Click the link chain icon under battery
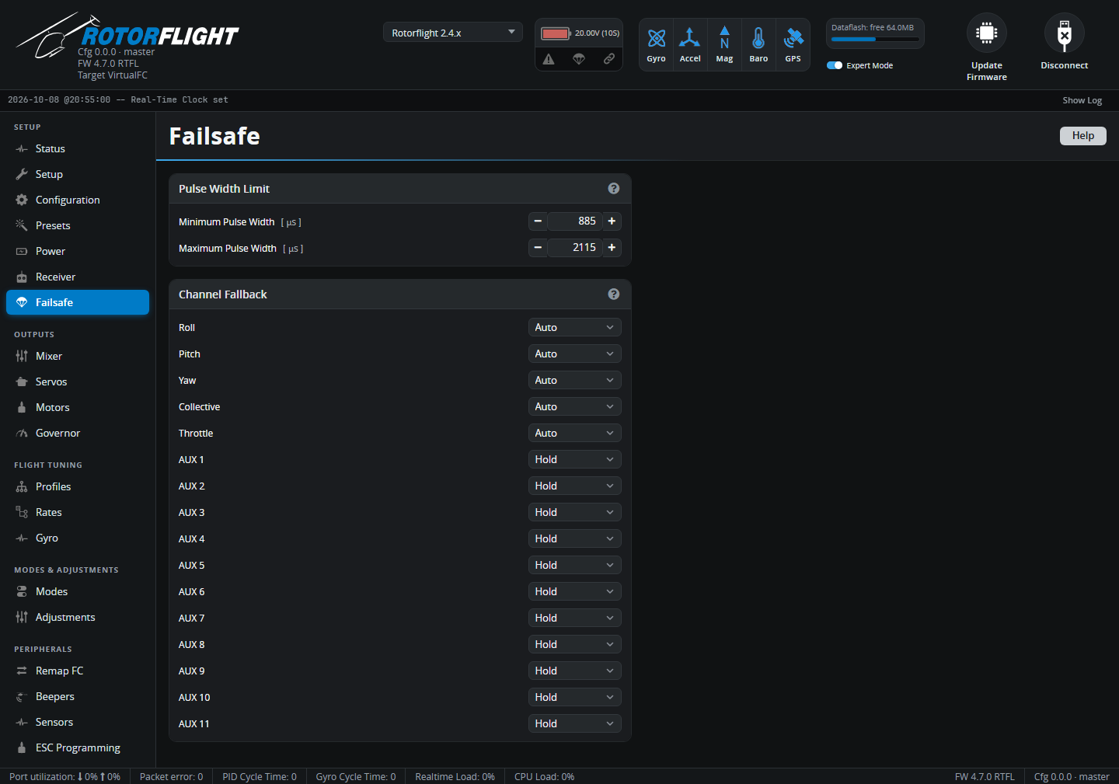 click(609, 59)
